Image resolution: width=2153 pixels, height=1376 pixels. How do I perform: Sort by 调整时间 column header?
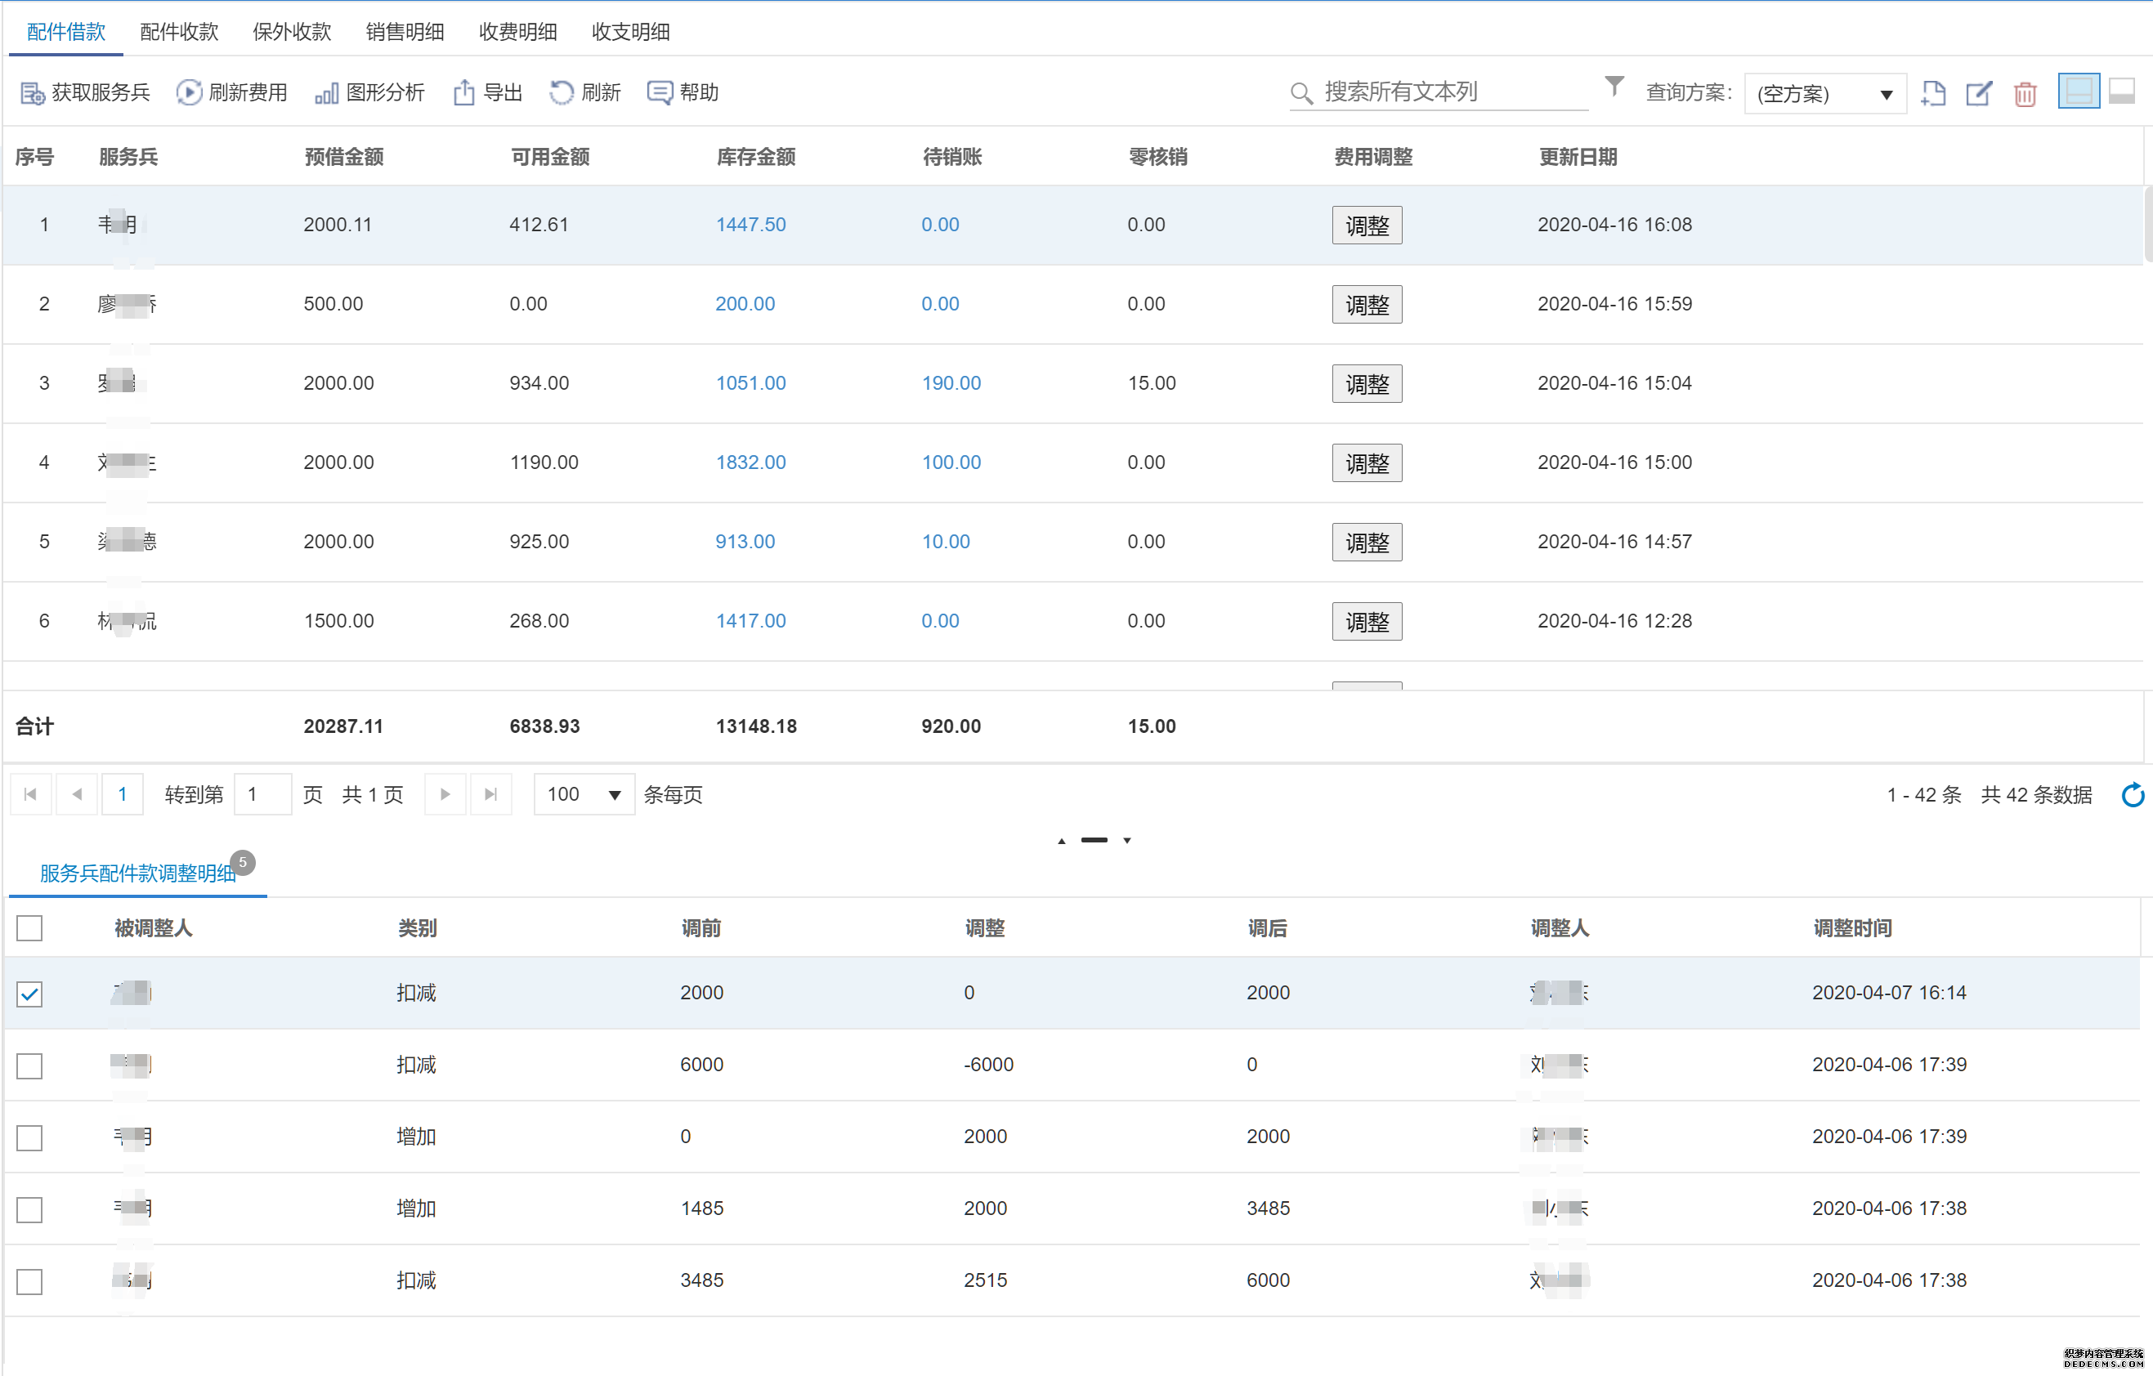click(1852, 928)
